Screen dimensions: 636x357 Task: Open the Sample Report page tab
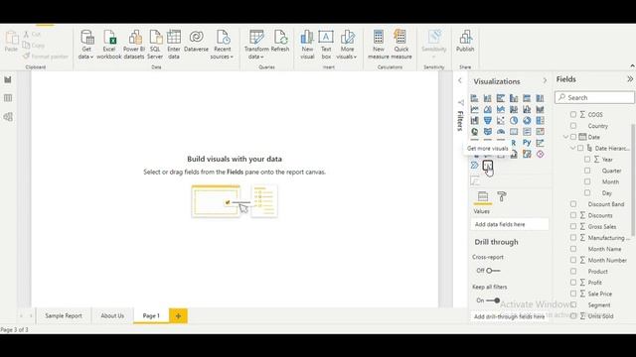pyautogui.click(x=64, y=315)
